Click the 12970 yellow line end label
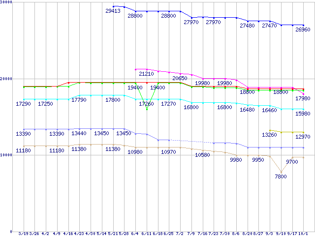 [x=303, y=137]
